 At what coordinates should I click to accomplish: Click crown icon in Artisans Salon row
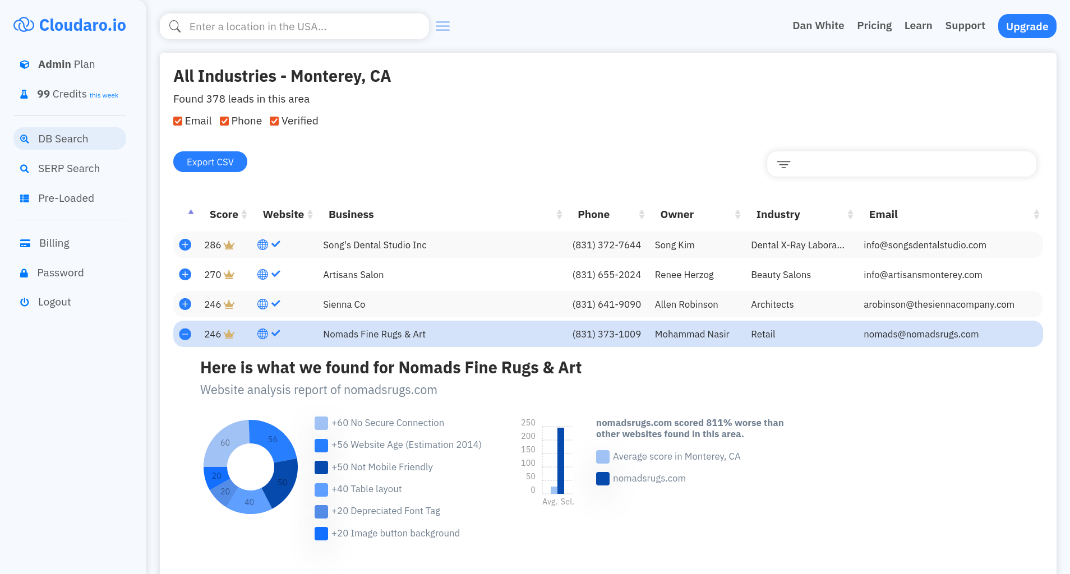229,275
